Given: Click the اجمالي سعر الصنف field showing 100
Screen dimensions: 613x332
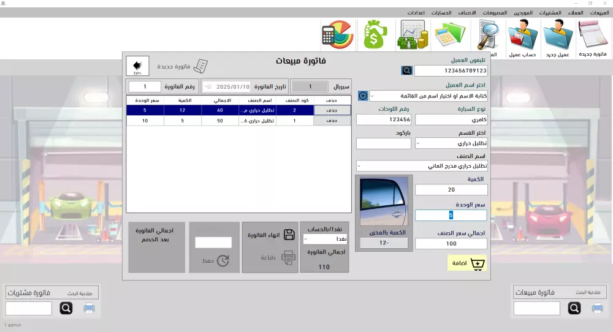Looking at the screenshot, I should [x=451, y=244].
